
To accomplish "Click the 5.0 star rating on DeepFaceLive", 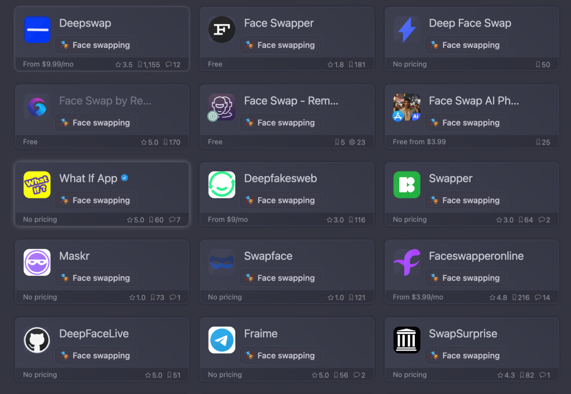I will (153, 375).
